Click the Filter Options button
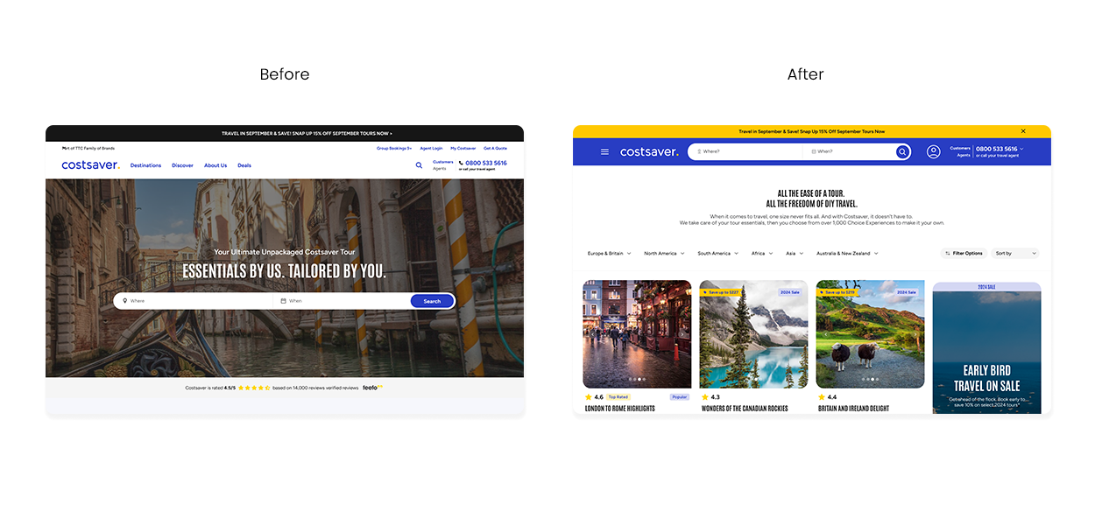Screen dimensions: 1095x525 pyautogui.click(x=964, y=254)
